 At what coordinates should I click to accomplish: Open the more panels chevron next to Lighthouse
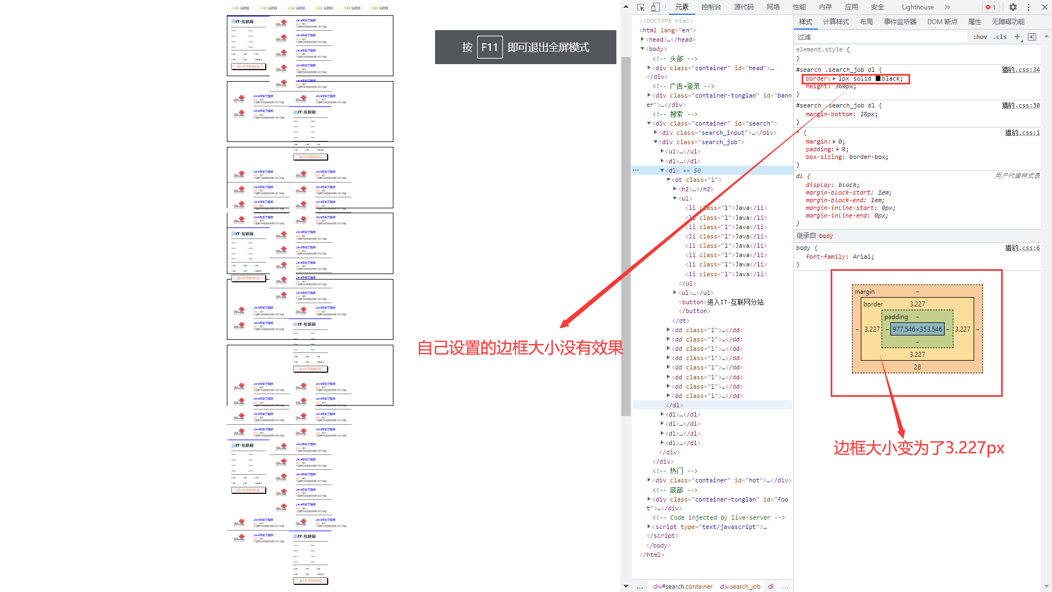tap(947, 7)
